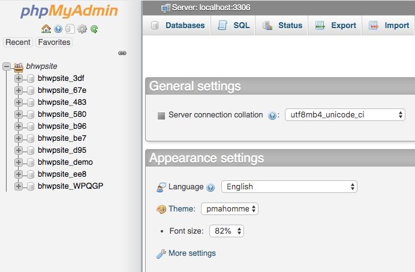Open the bhwpsite_ee8 database
Image resolution: width=415 pixels, height=272 pixels.
[x=62, y=174]
